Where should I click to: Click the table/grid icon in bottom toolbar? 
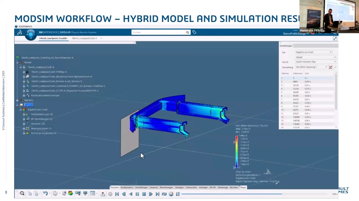(x=92, y=194)
